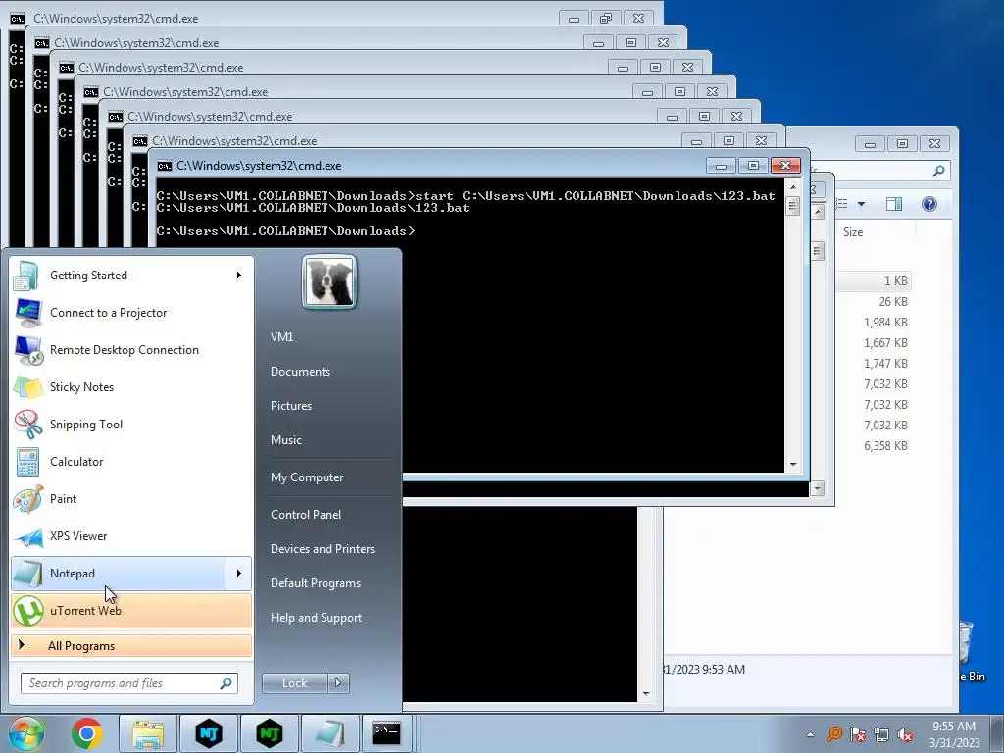
Task: Click the Notepad icon in Start menu
Action: (28, 573)
